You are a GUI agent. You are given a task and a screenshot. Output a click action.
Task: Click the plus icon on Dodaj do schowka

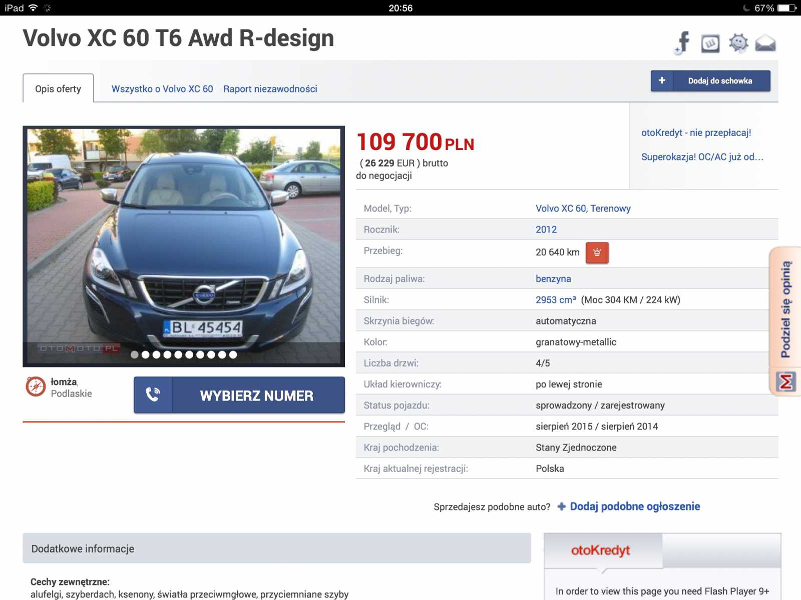662,80
